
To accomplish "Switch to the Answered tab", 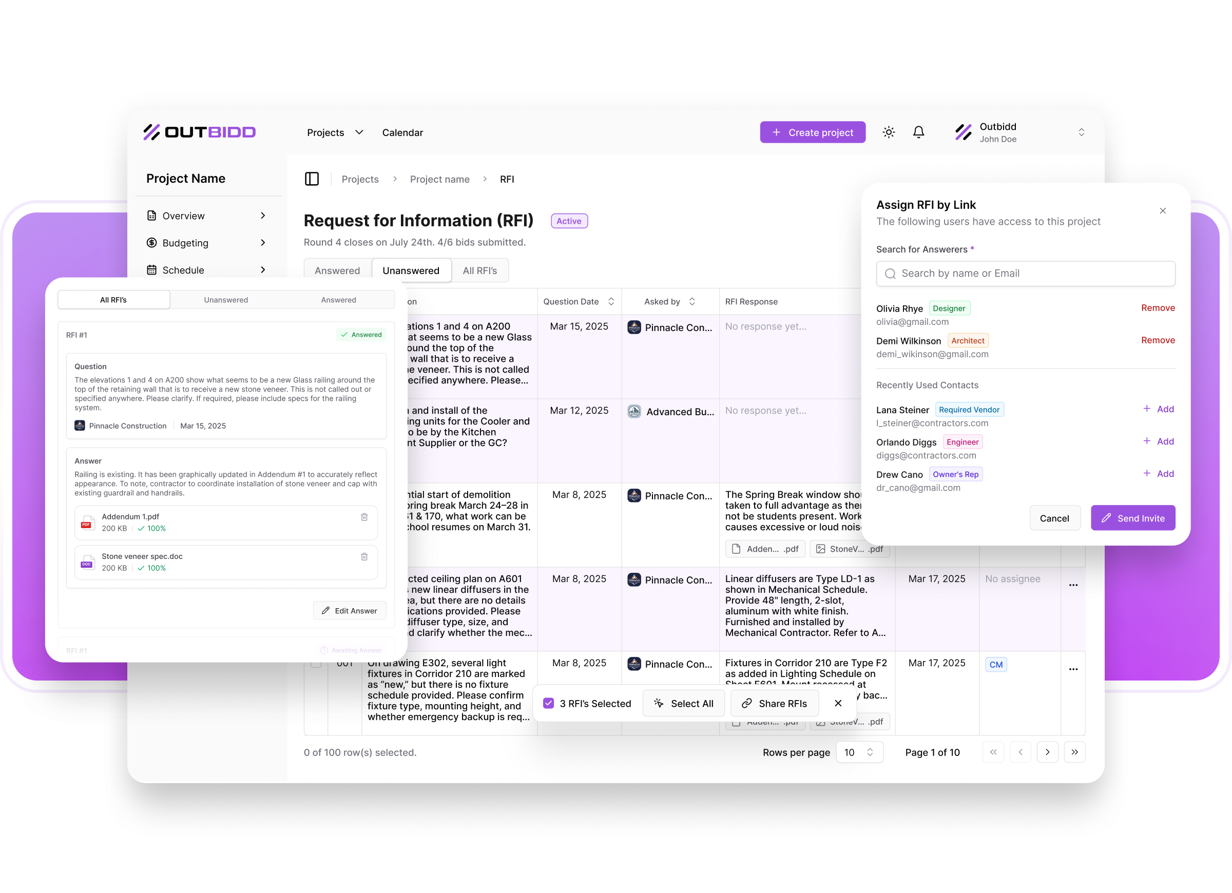I will click(x=337, y=270).
